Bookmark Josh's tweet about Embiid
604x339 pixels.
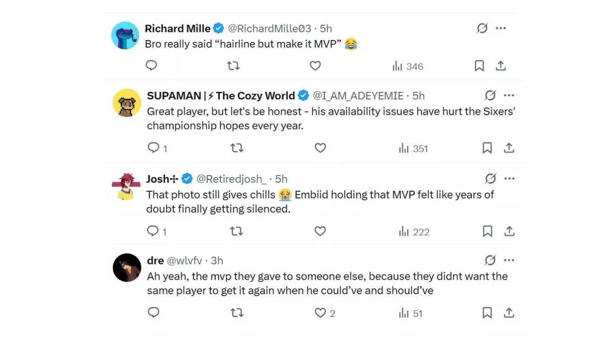coord(487,231)
